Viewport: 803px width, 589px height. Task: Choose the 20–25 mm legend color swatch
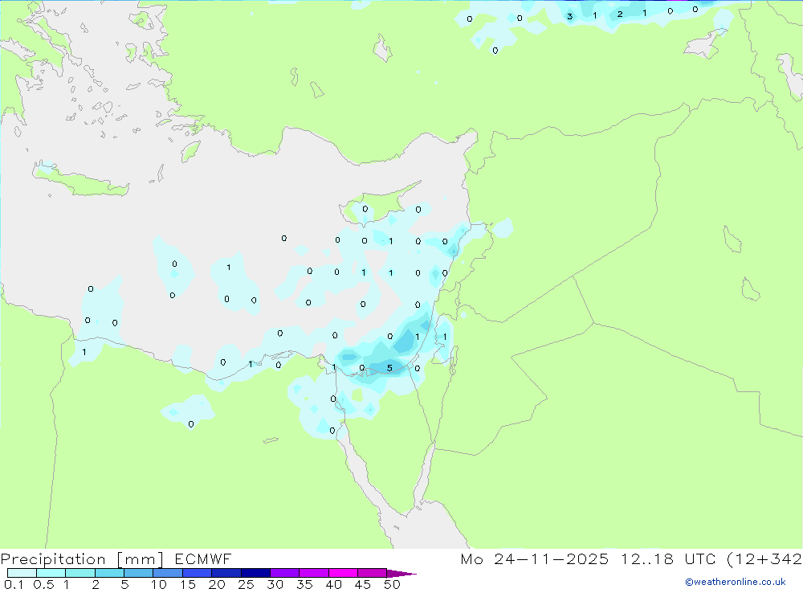[x=226, y=573]
